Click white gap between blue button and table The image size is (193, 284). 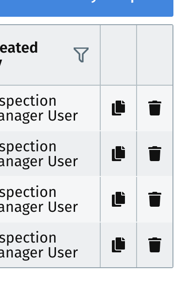87,20
